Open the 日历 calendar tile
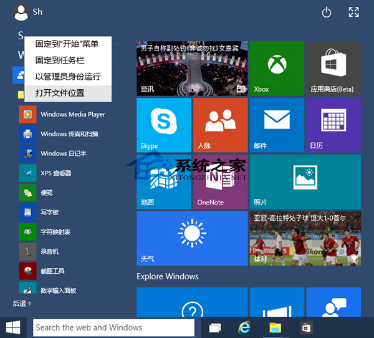This screenshot has width=374, height=338. 333,125
